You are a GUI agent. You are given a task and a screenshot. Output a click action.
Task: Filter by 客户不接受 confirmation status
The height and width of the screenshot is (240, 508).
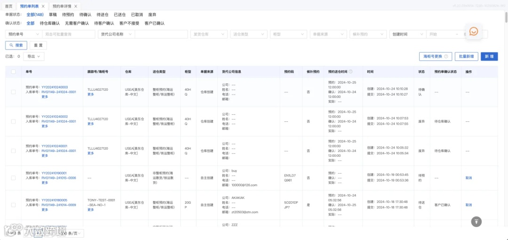tap(129, 24)
